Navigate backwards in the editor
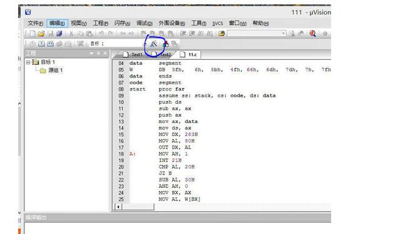Screen dimensions: 410x234 [122, 33]
